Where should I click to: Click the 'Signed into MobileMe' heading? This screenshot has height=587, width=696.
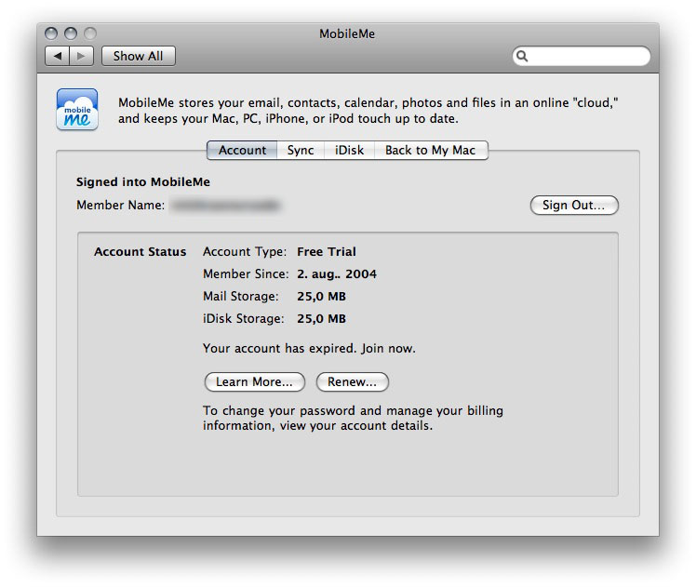143,182
